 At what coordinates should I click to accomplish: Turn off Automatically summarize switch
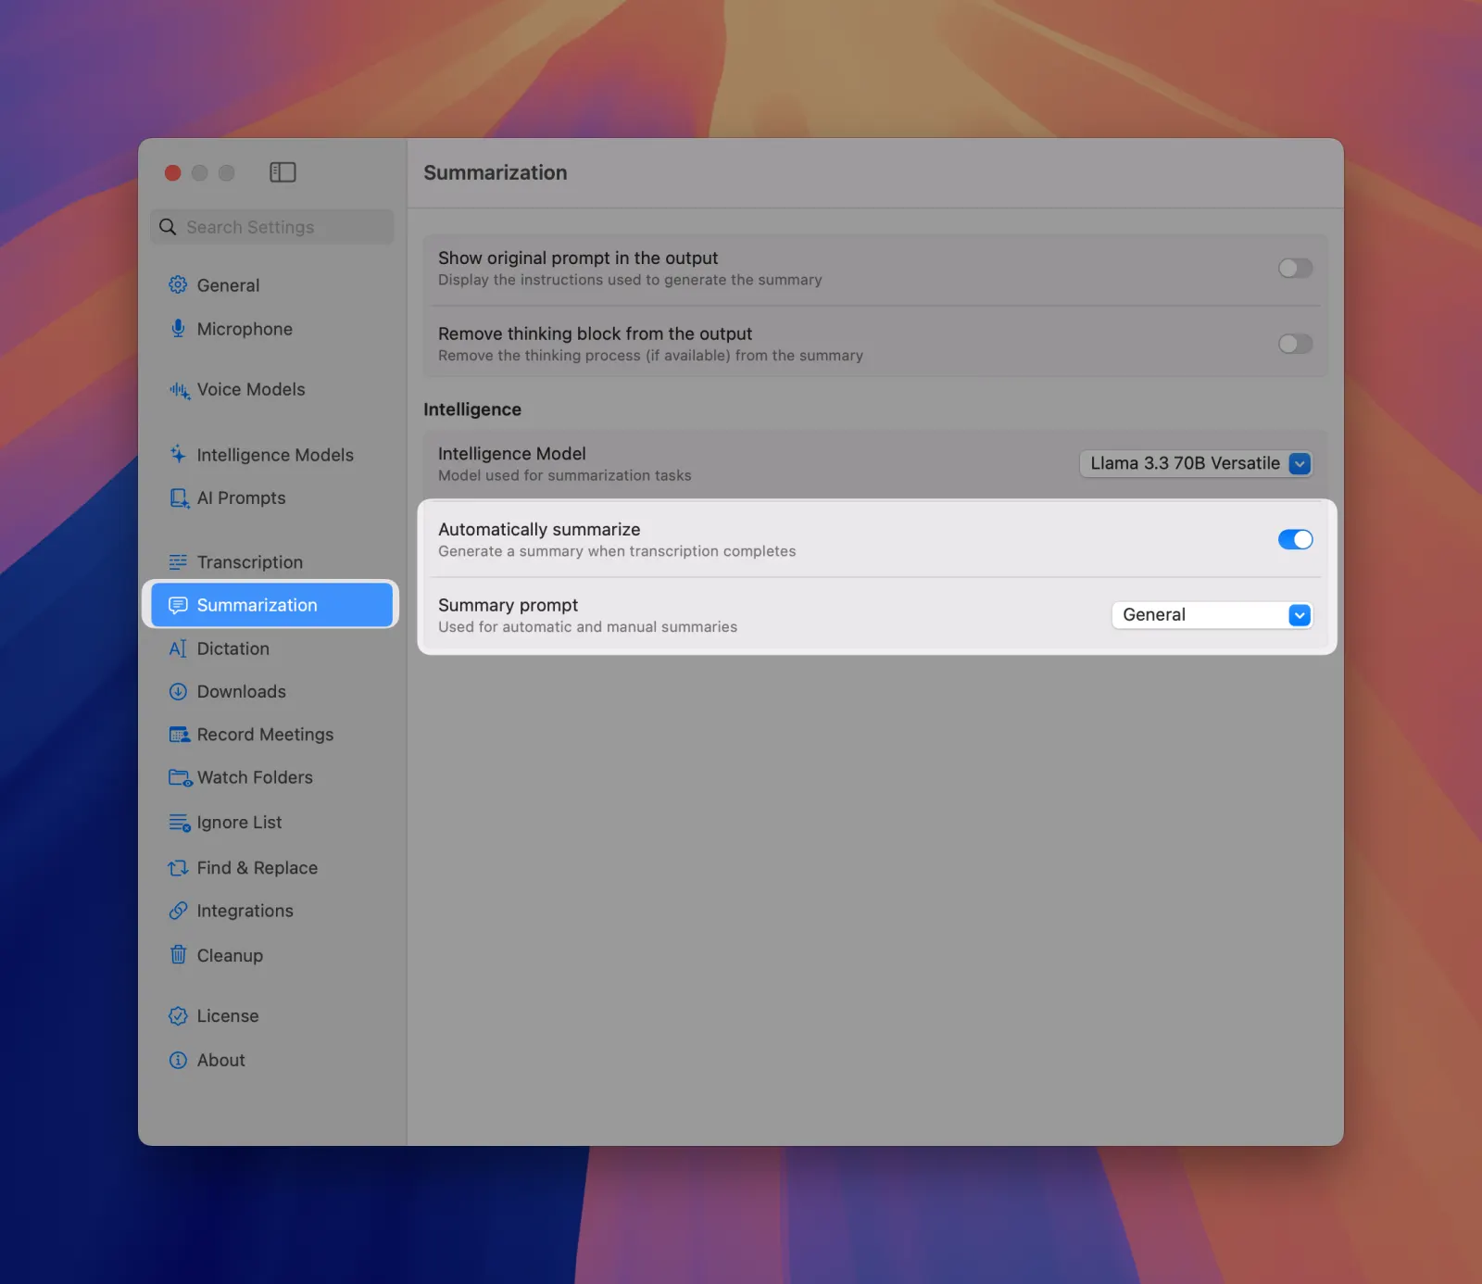click(1295, 539)
